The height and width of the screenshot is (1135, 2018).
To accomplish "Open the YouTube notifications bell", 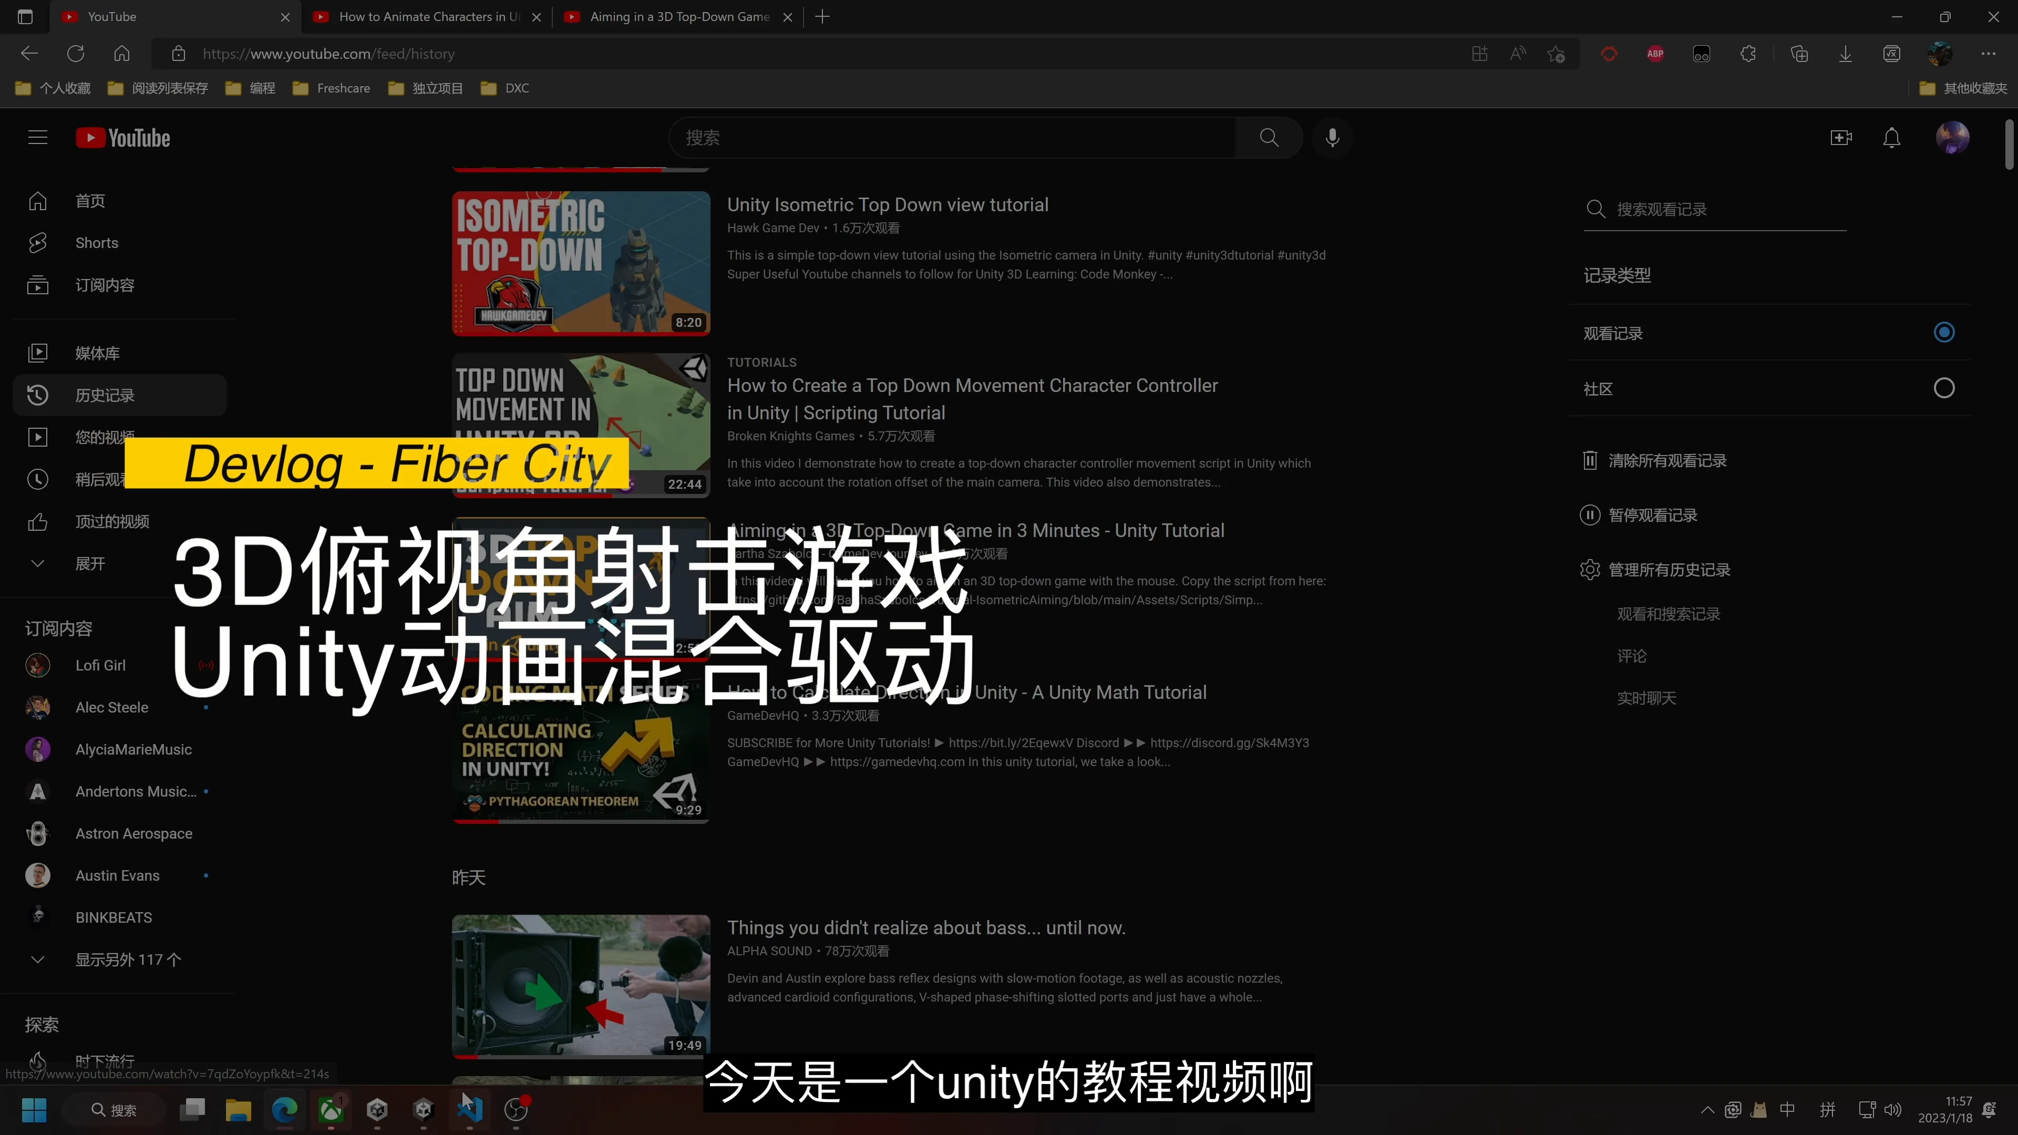I will pyautogui.click(x=1891, y=138).
